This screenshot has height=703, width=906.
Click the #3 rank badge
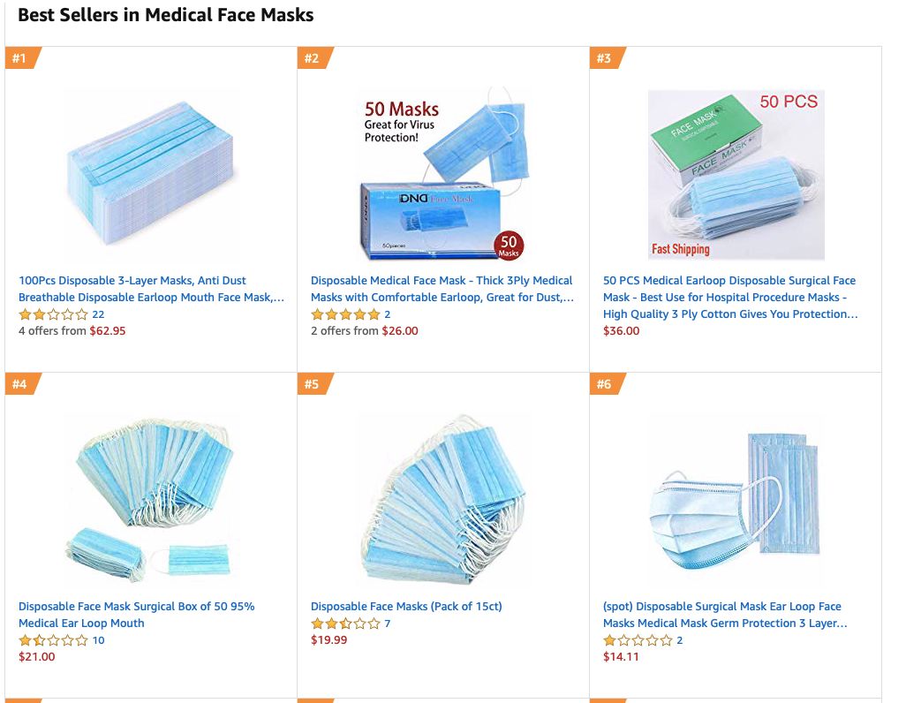[x=605, y=58]
